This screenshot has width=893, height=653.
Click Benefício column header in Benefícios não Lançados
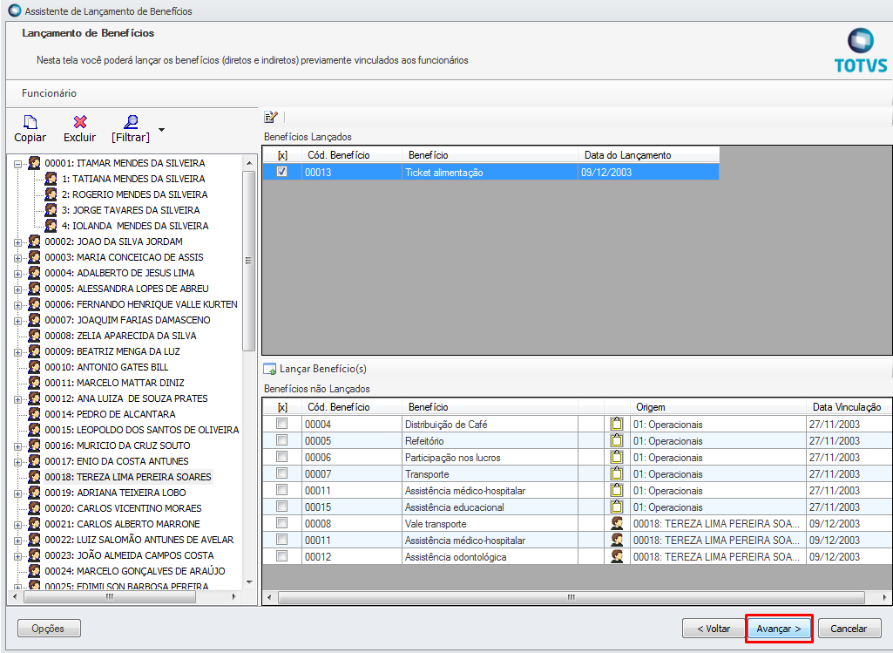pos(490,407)
